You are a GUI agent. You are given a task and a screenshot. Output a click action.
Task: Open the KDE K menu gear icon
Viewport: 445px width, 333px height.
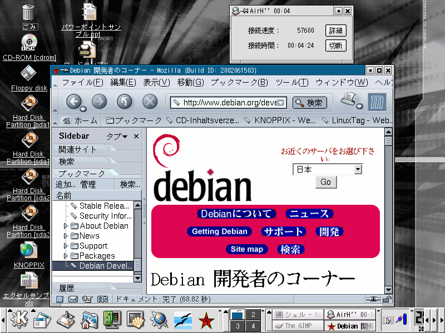19,320
